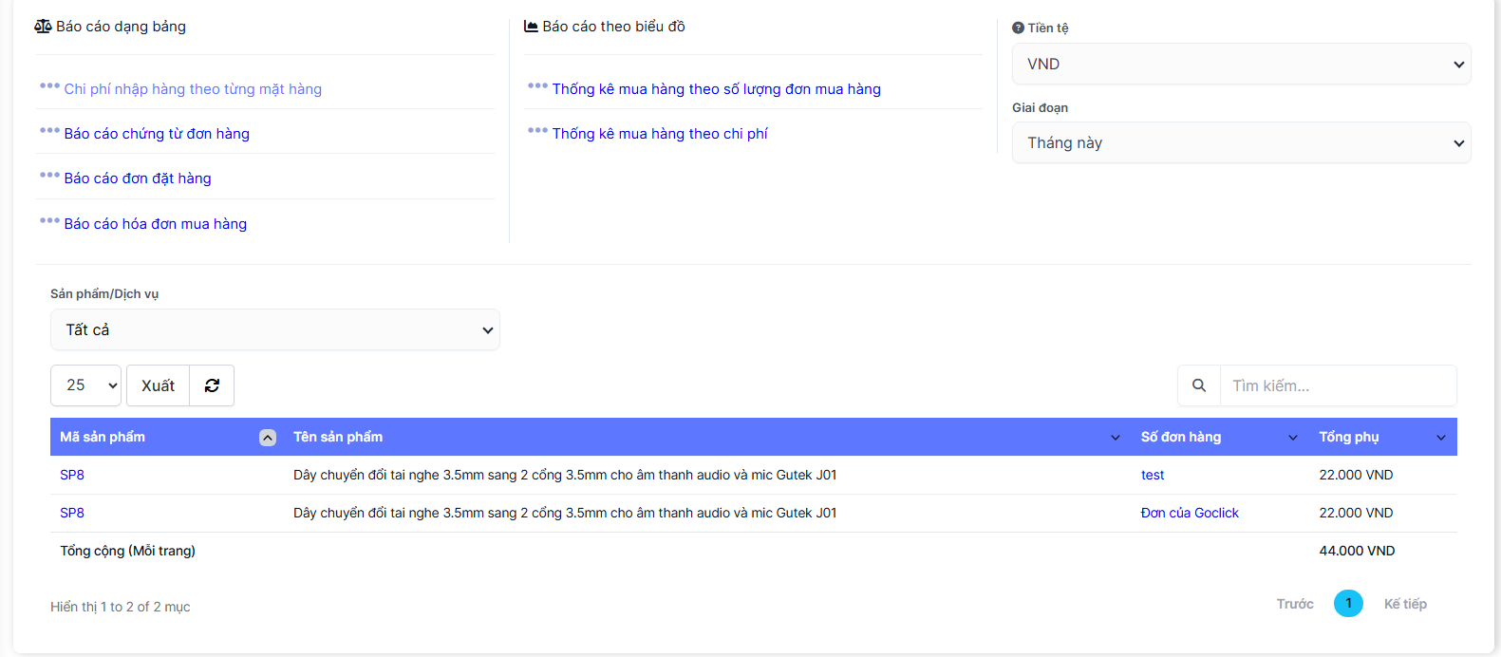Select Báo cáo đơn đặt hàng report
This screenshot has height=657, width=1501.
point(138,178)
